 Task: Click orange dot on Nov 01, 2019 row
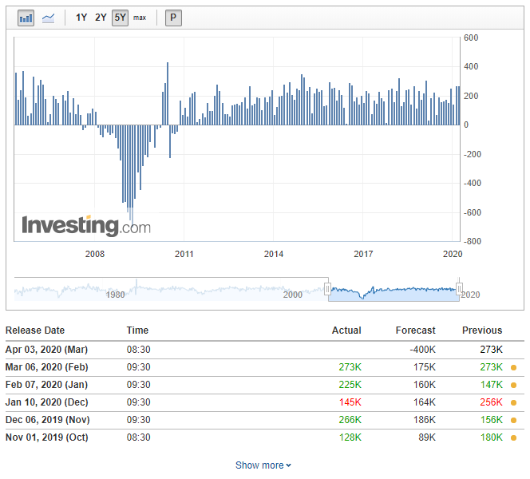click(x=513, y=437)
